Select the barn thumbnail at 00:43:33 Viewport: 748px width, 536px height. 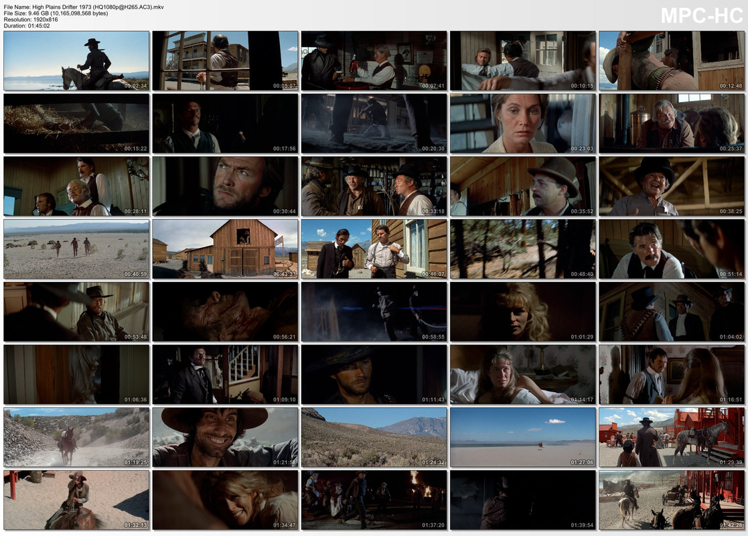click(225, 249)
